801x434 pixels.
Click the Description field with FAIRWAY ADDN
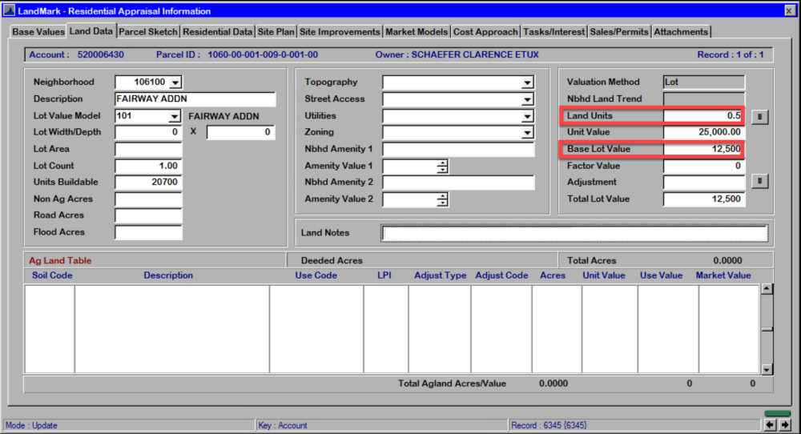pos(195,99)
